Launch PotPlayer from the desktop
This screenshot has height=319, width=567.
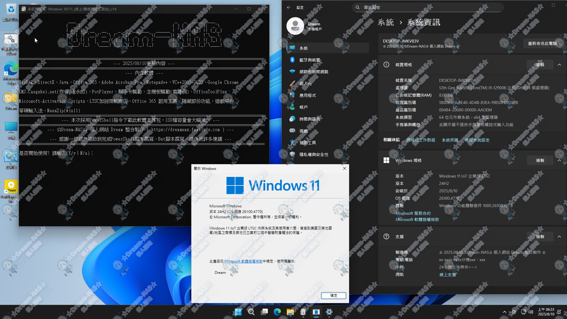tap(11, 186)
